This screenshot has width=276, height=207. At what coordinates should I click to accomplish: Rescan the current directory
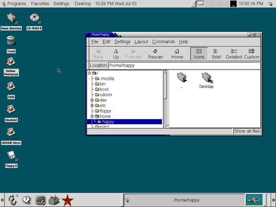(155, 54)
